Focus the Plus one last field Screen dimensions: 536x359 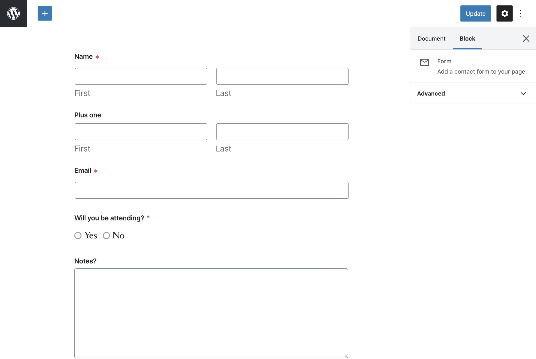point(282,132)
